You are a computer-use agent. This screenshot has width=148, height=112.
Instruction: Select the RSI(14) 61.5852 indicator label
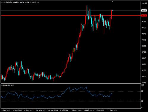[8, 85]
